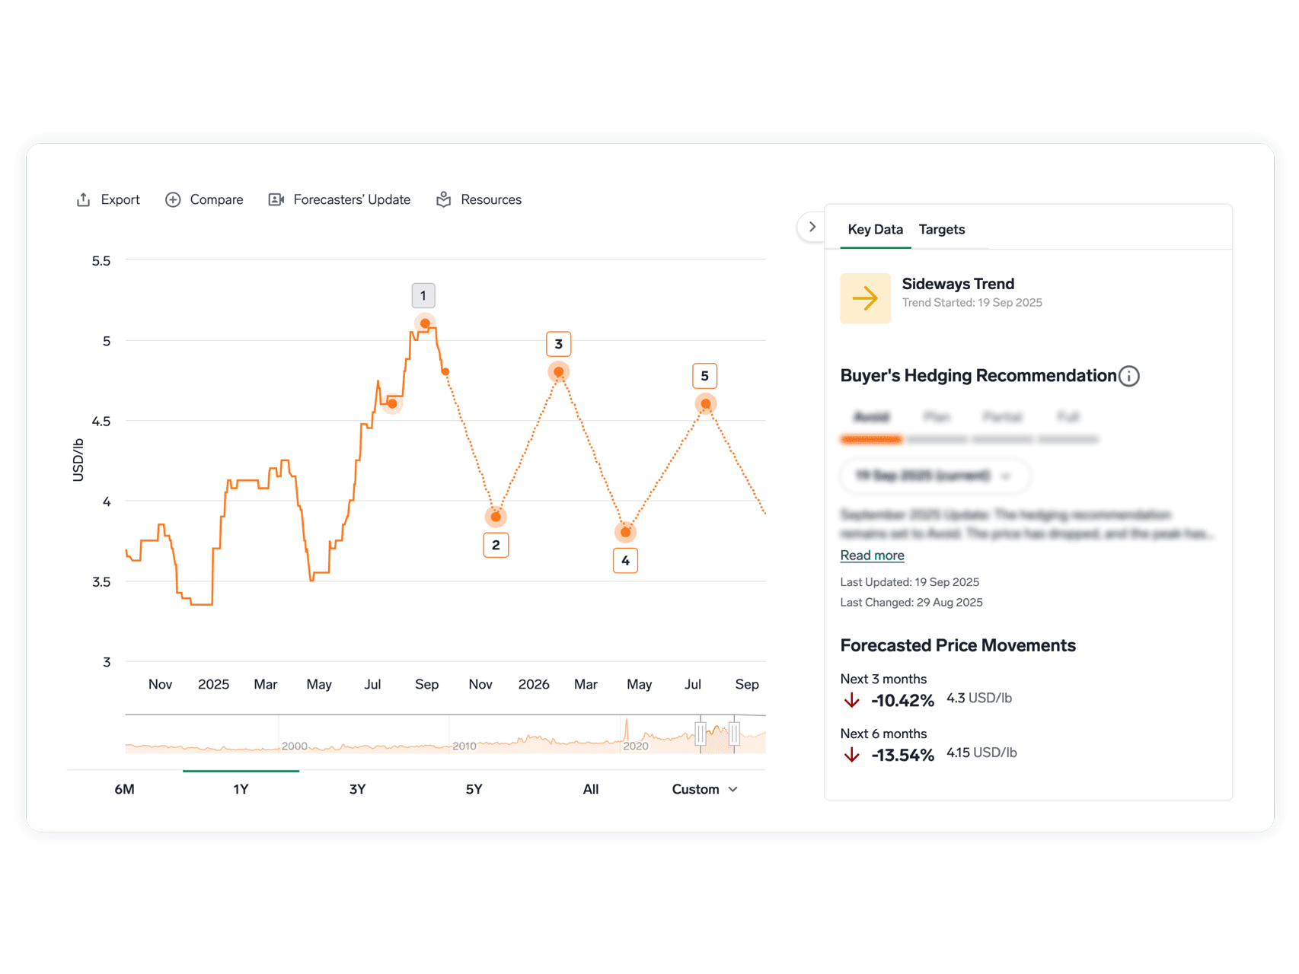This screenshot has width=1299, height=974.
Task: Collapse side panel using the chevron arrow
Action: pyautogui.click(x=812, y=227)
